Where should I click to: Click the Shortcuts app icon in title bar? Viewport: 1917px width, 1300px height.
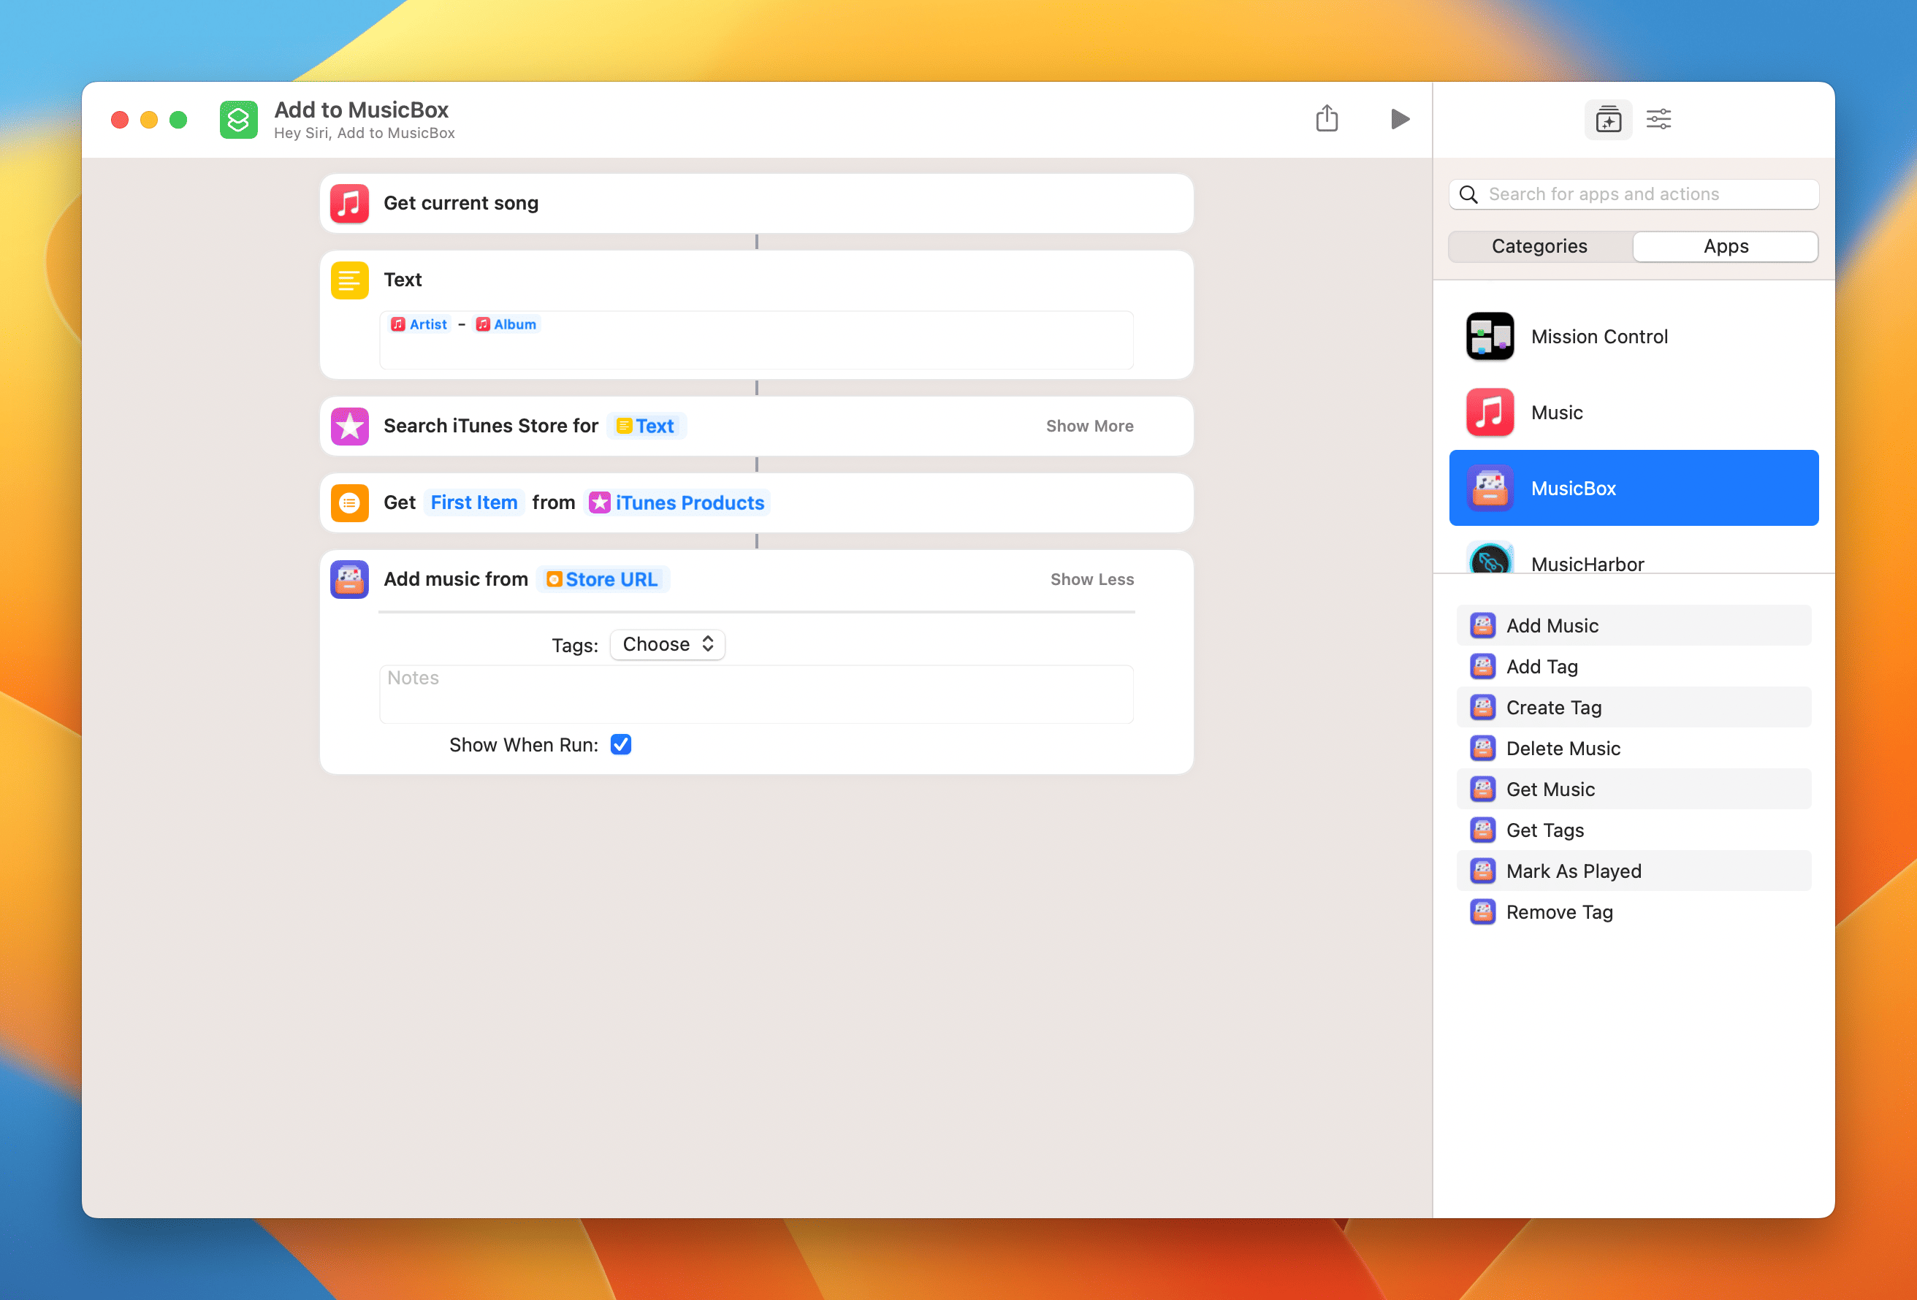tap(238, 120)
